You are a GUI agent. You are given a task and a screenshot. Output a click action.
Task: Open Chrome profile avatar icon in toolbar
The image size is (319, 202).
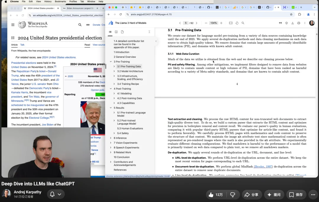[x=308, y=14]
